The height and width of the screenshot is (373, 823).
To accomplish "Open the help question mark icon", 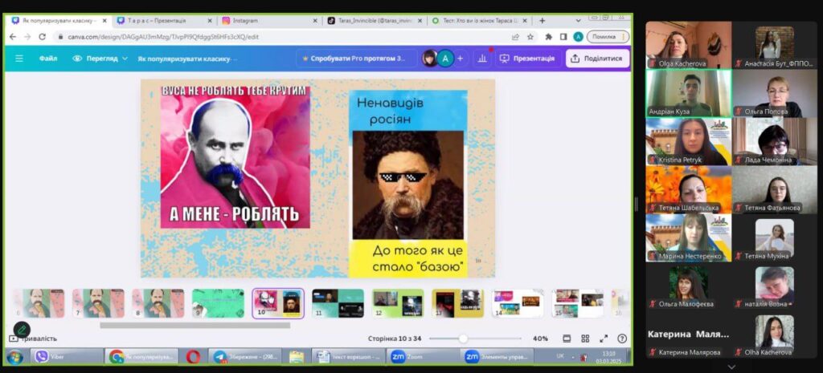I will [620, 339].
